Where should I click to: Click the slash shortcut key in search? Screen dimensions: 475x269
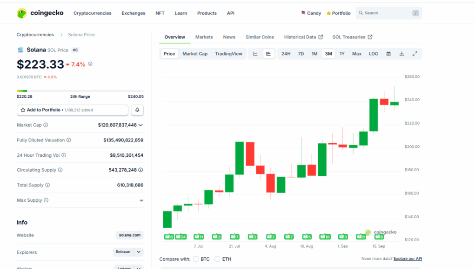415,13
